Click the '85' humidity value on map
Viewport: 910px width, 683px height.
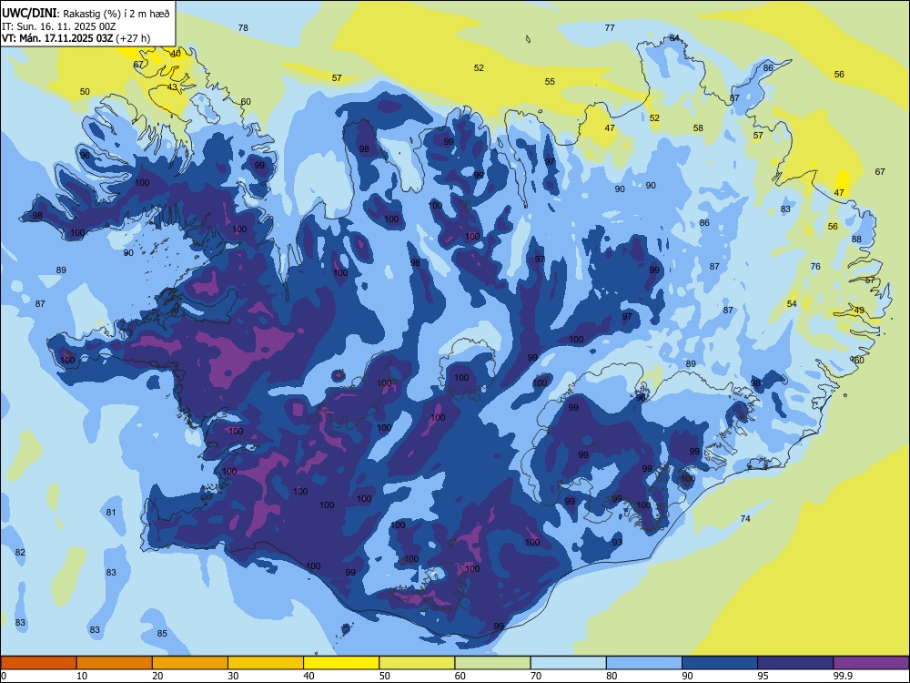coord(162,633)
